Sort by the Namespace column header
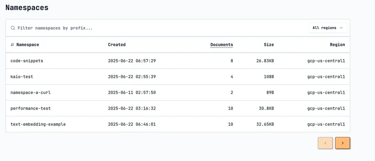Screen dimensions: 375x161 coord(27,45)
